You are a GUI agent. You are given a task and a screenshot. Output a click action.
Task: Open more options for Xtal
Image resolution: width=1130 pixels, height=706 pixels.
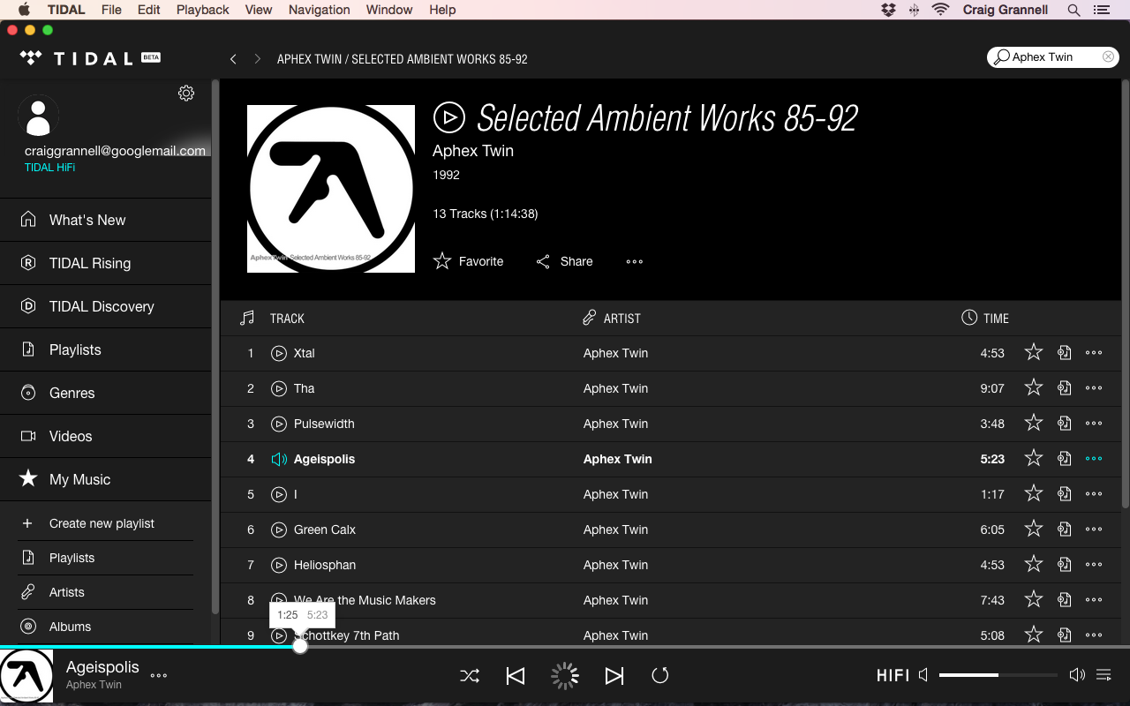pos(1094,353)
